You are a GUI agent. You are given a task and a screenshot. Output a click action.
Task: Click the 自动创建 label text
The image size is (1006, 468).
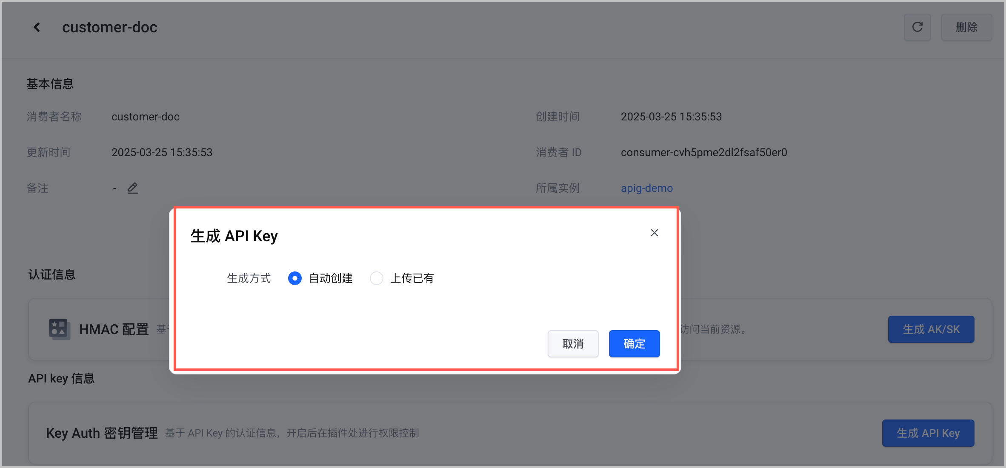[331, 278]
